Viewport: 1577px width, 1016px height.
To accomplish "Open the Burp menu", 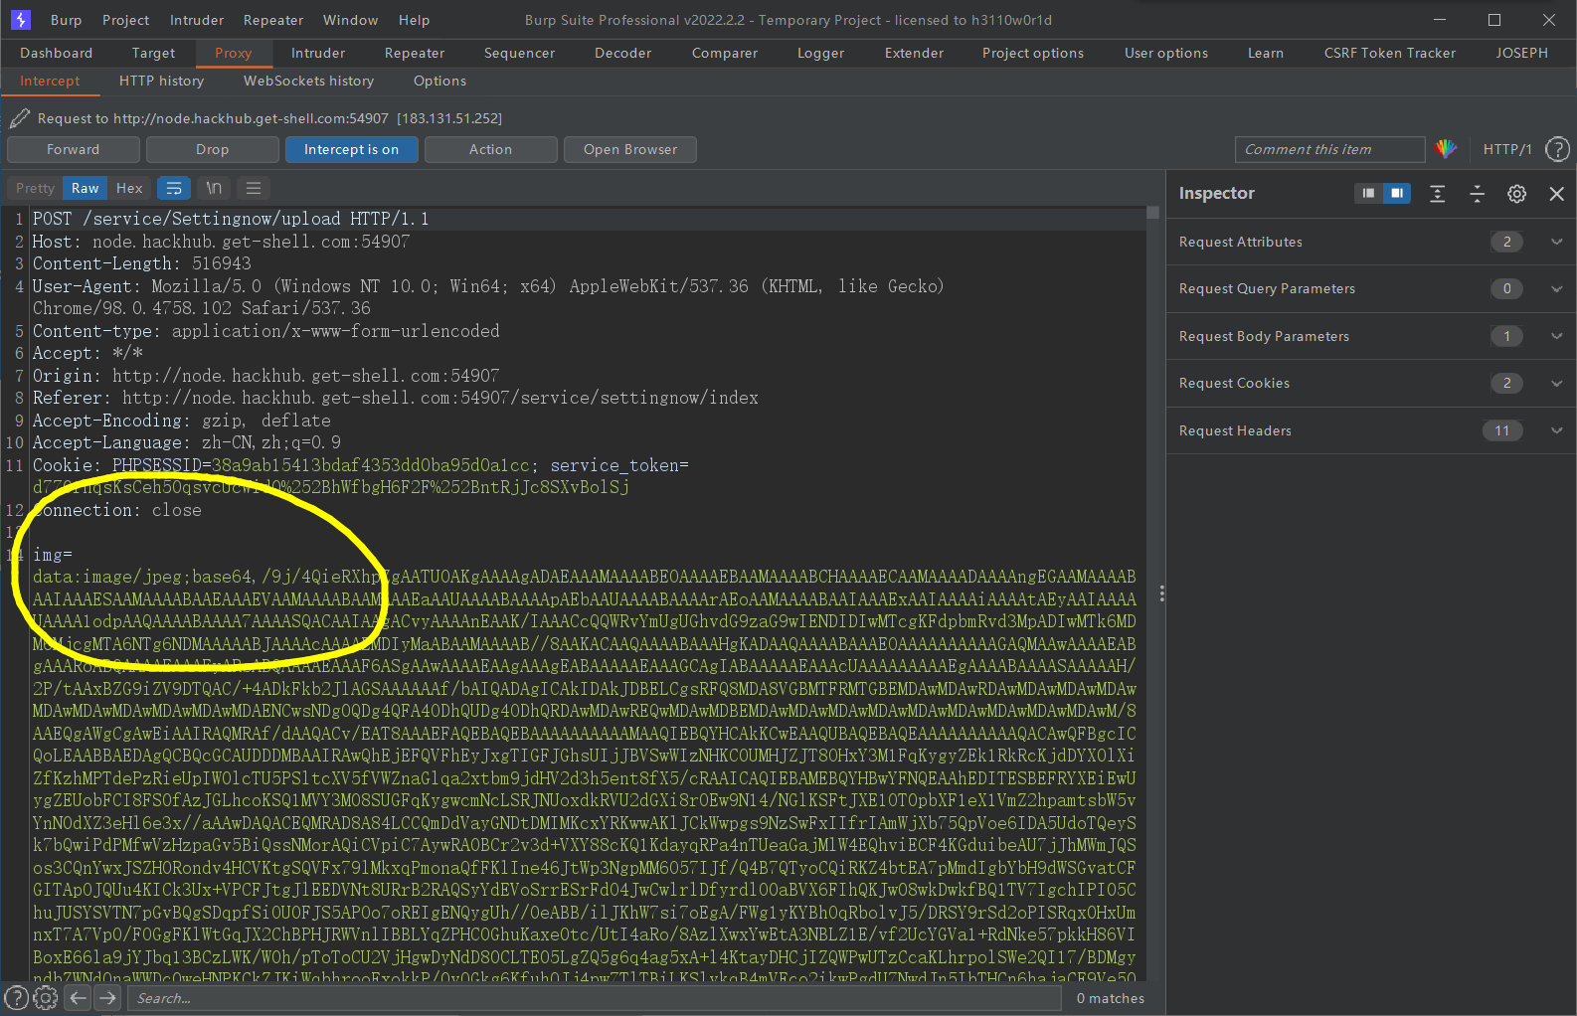I will tap(67, 20).
